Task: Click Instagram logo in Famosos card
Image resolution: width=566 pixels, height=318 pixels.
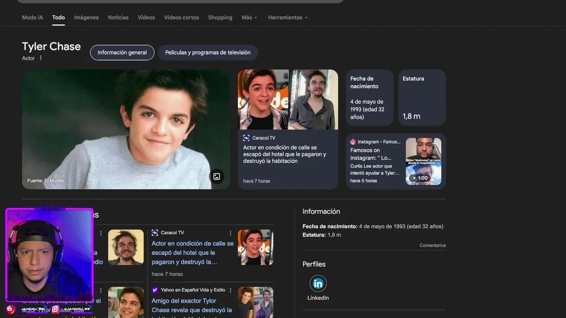Action: point(353,142)
